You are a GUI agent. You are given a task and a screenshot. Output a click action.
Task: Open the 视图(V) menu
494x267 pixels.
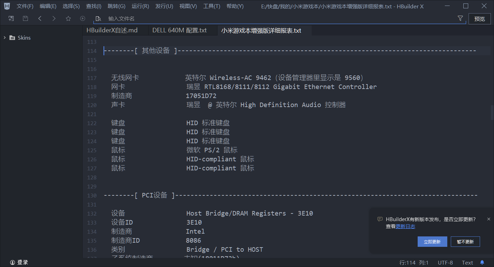coord(188,6)
